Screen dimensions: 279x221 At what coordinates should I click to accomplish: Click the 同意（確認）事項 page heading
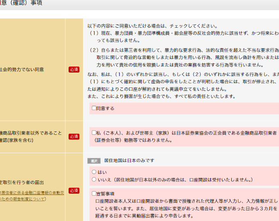point(21,3)
